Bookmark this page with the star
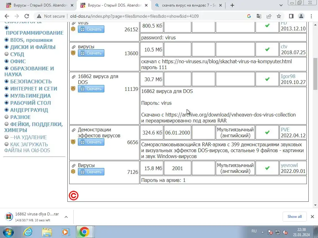Viewport: 318px width, 238px height. [x=279, y=16]
